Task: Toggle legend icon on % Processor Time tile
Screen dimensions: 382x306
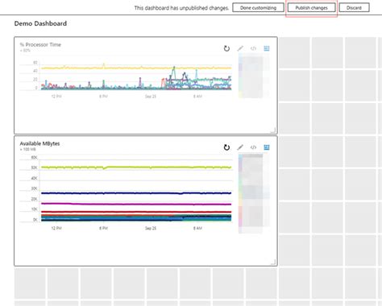Action: point(267,48)
